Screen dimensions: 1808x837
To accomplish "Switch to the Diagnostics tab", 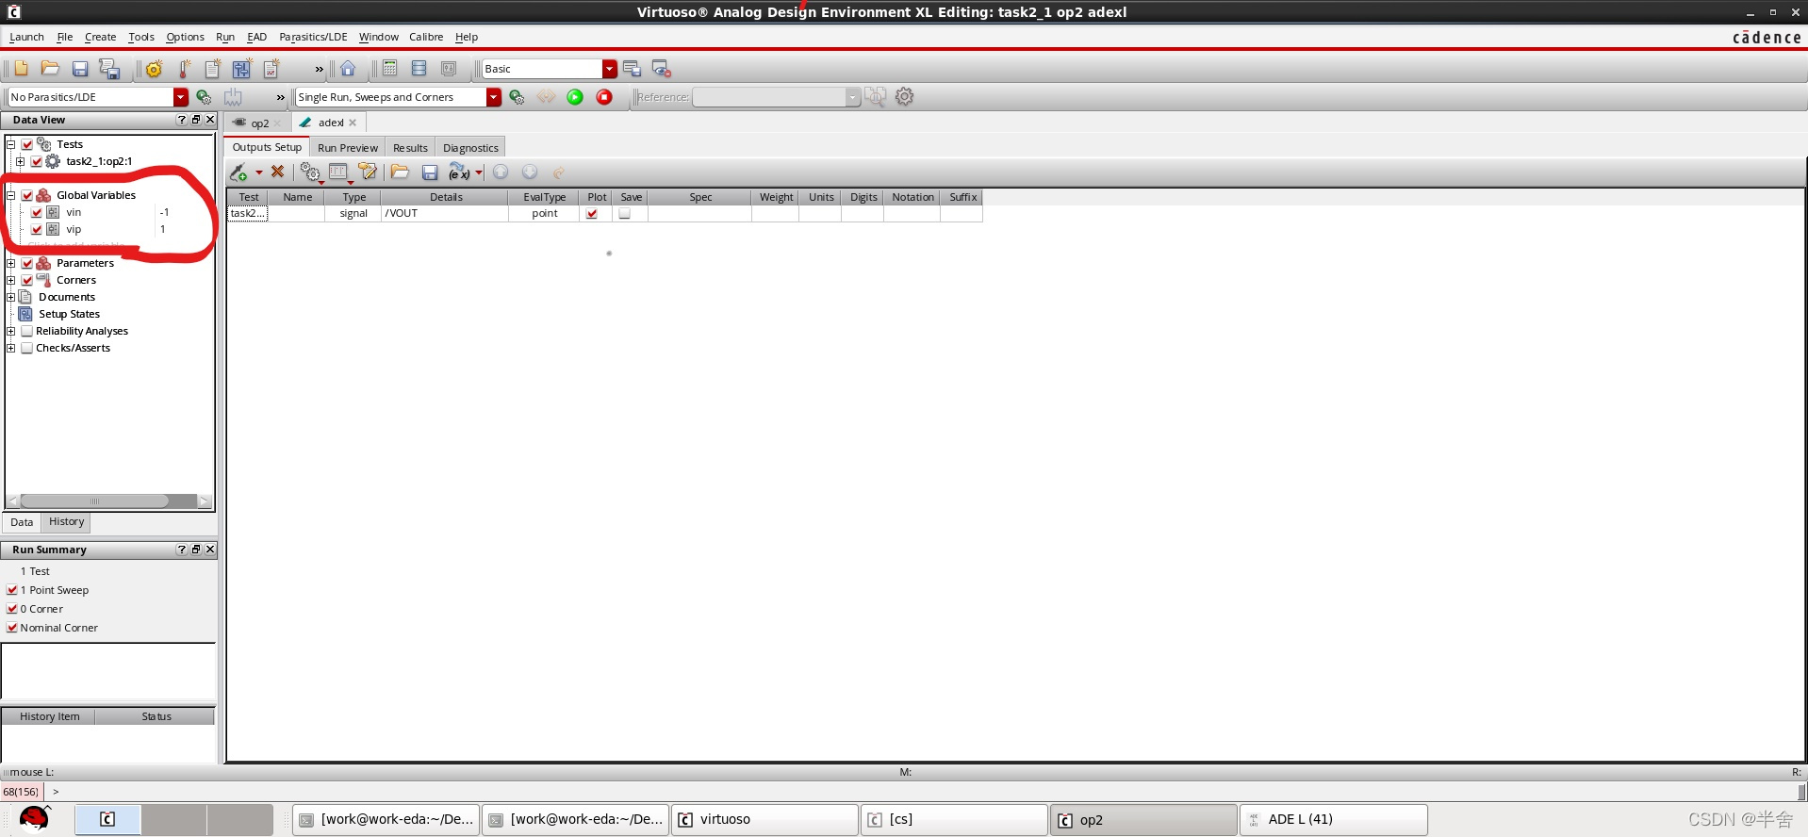I will tap(470, 148).
